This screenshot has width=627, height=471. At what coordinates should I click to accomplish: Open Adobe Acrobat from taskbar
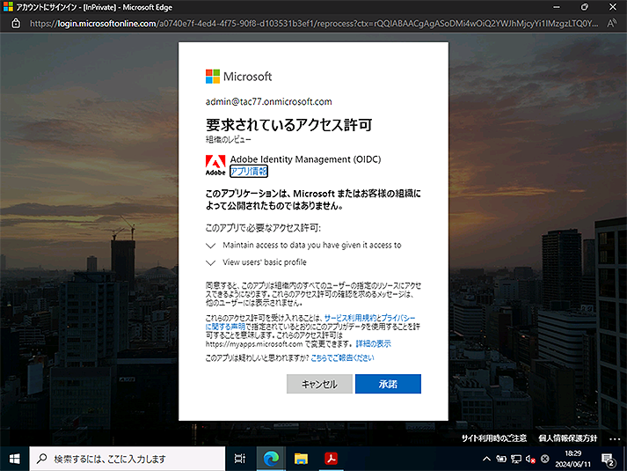pos(331,459)
